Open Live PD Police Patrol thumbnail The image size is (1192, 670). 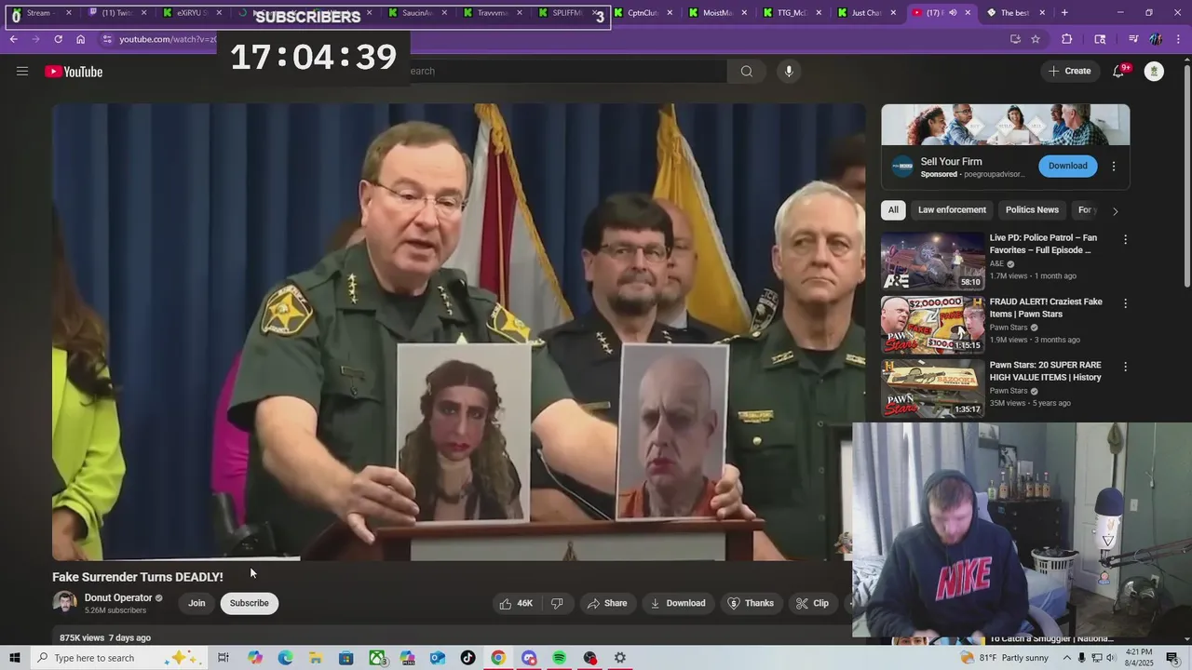click(x=932, y=261)
